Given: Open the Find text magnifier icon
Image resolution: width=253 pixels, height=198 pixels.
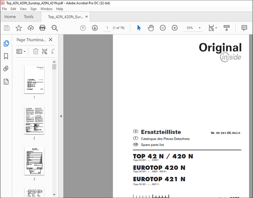Looking at the screenshot, I should coord(55,28).
